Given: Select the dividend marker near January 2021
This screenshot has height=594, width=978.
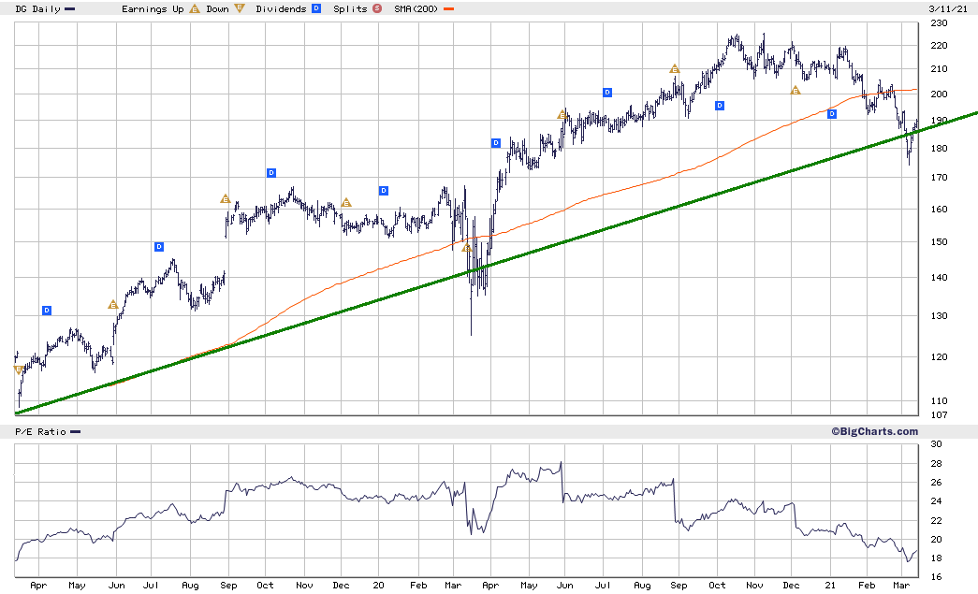Looking at the screenshot, I should pyautogui.click(x=832, y=113).
